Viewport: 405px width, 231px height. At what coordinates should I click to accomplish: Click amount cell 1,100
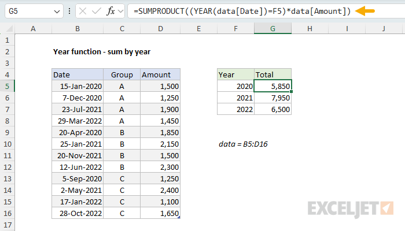[x=160, y=202]
